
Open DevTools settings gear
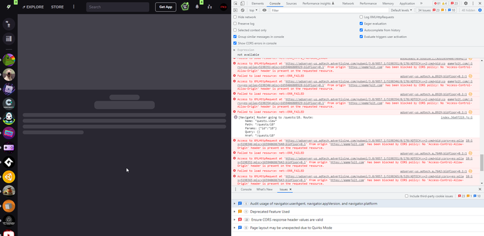point(466,3)
